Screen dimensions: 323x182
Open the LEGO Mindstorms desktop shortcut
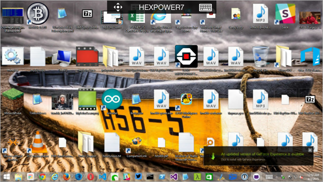tap(186, 56)
